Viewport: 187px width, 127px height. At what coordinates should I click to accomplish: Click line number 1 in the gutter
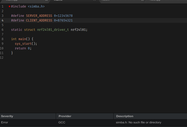tap(3, 6)
